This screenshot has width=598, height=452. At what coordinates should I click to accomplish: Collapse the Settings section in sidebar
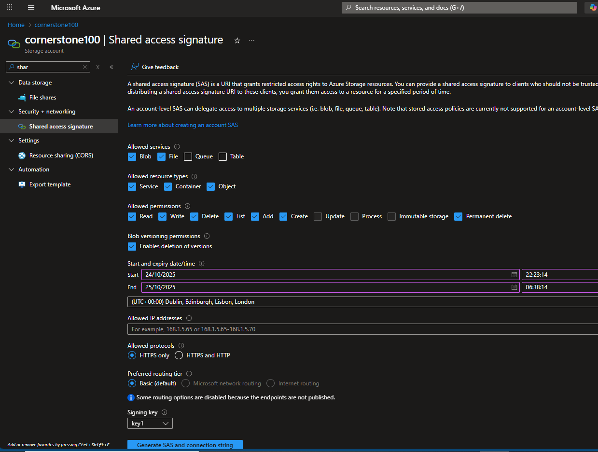click(12, 141)
